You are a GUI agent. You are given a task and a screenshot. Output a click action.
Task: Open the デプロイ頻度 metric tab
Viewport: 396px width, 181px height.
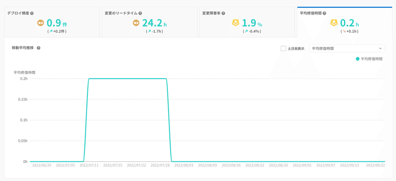point(52,22)
